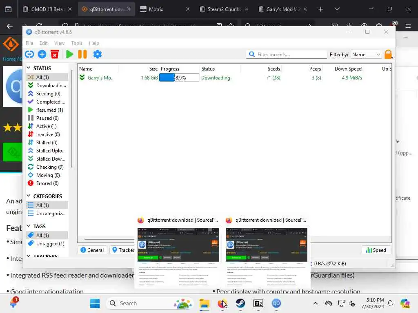Screen dimensions: 418x313
Task: Open the Filter by Name dropdown
Action: [x=366, y=54]
